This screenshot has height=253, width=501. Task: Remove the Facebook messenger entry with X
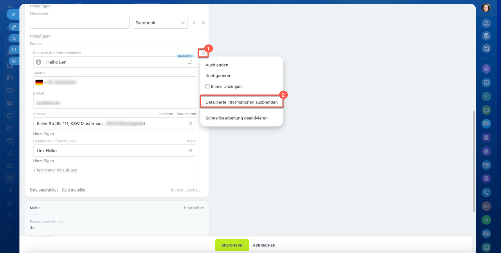193,23
